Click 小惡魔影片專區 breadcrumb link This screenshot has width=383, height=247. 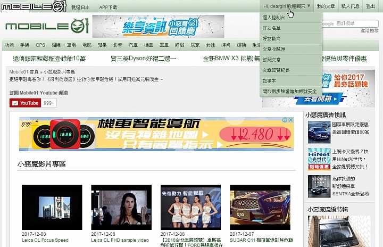click(x=60, y=72)
